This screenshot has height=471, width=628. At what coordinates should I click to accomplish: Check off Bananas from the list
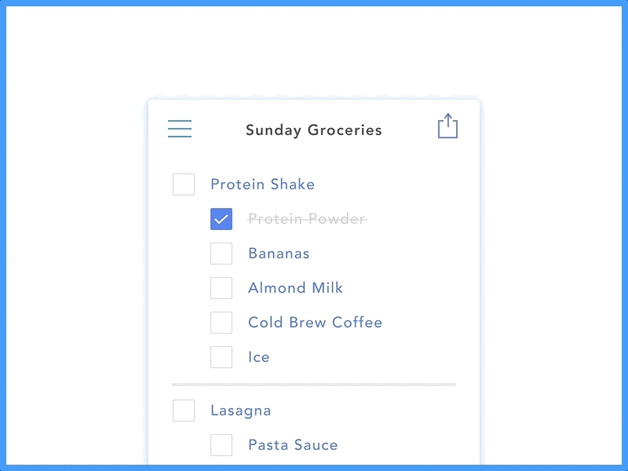(x=221, y=254)
